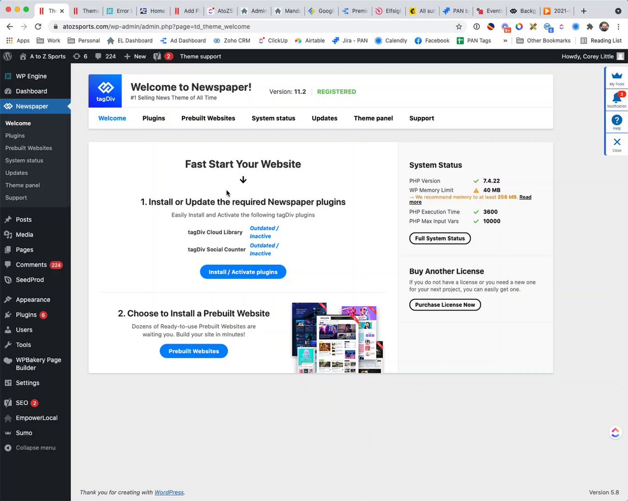
Task: Open Prebuilt Websites submenu item in sidebar
Action: tap(28, 148)
